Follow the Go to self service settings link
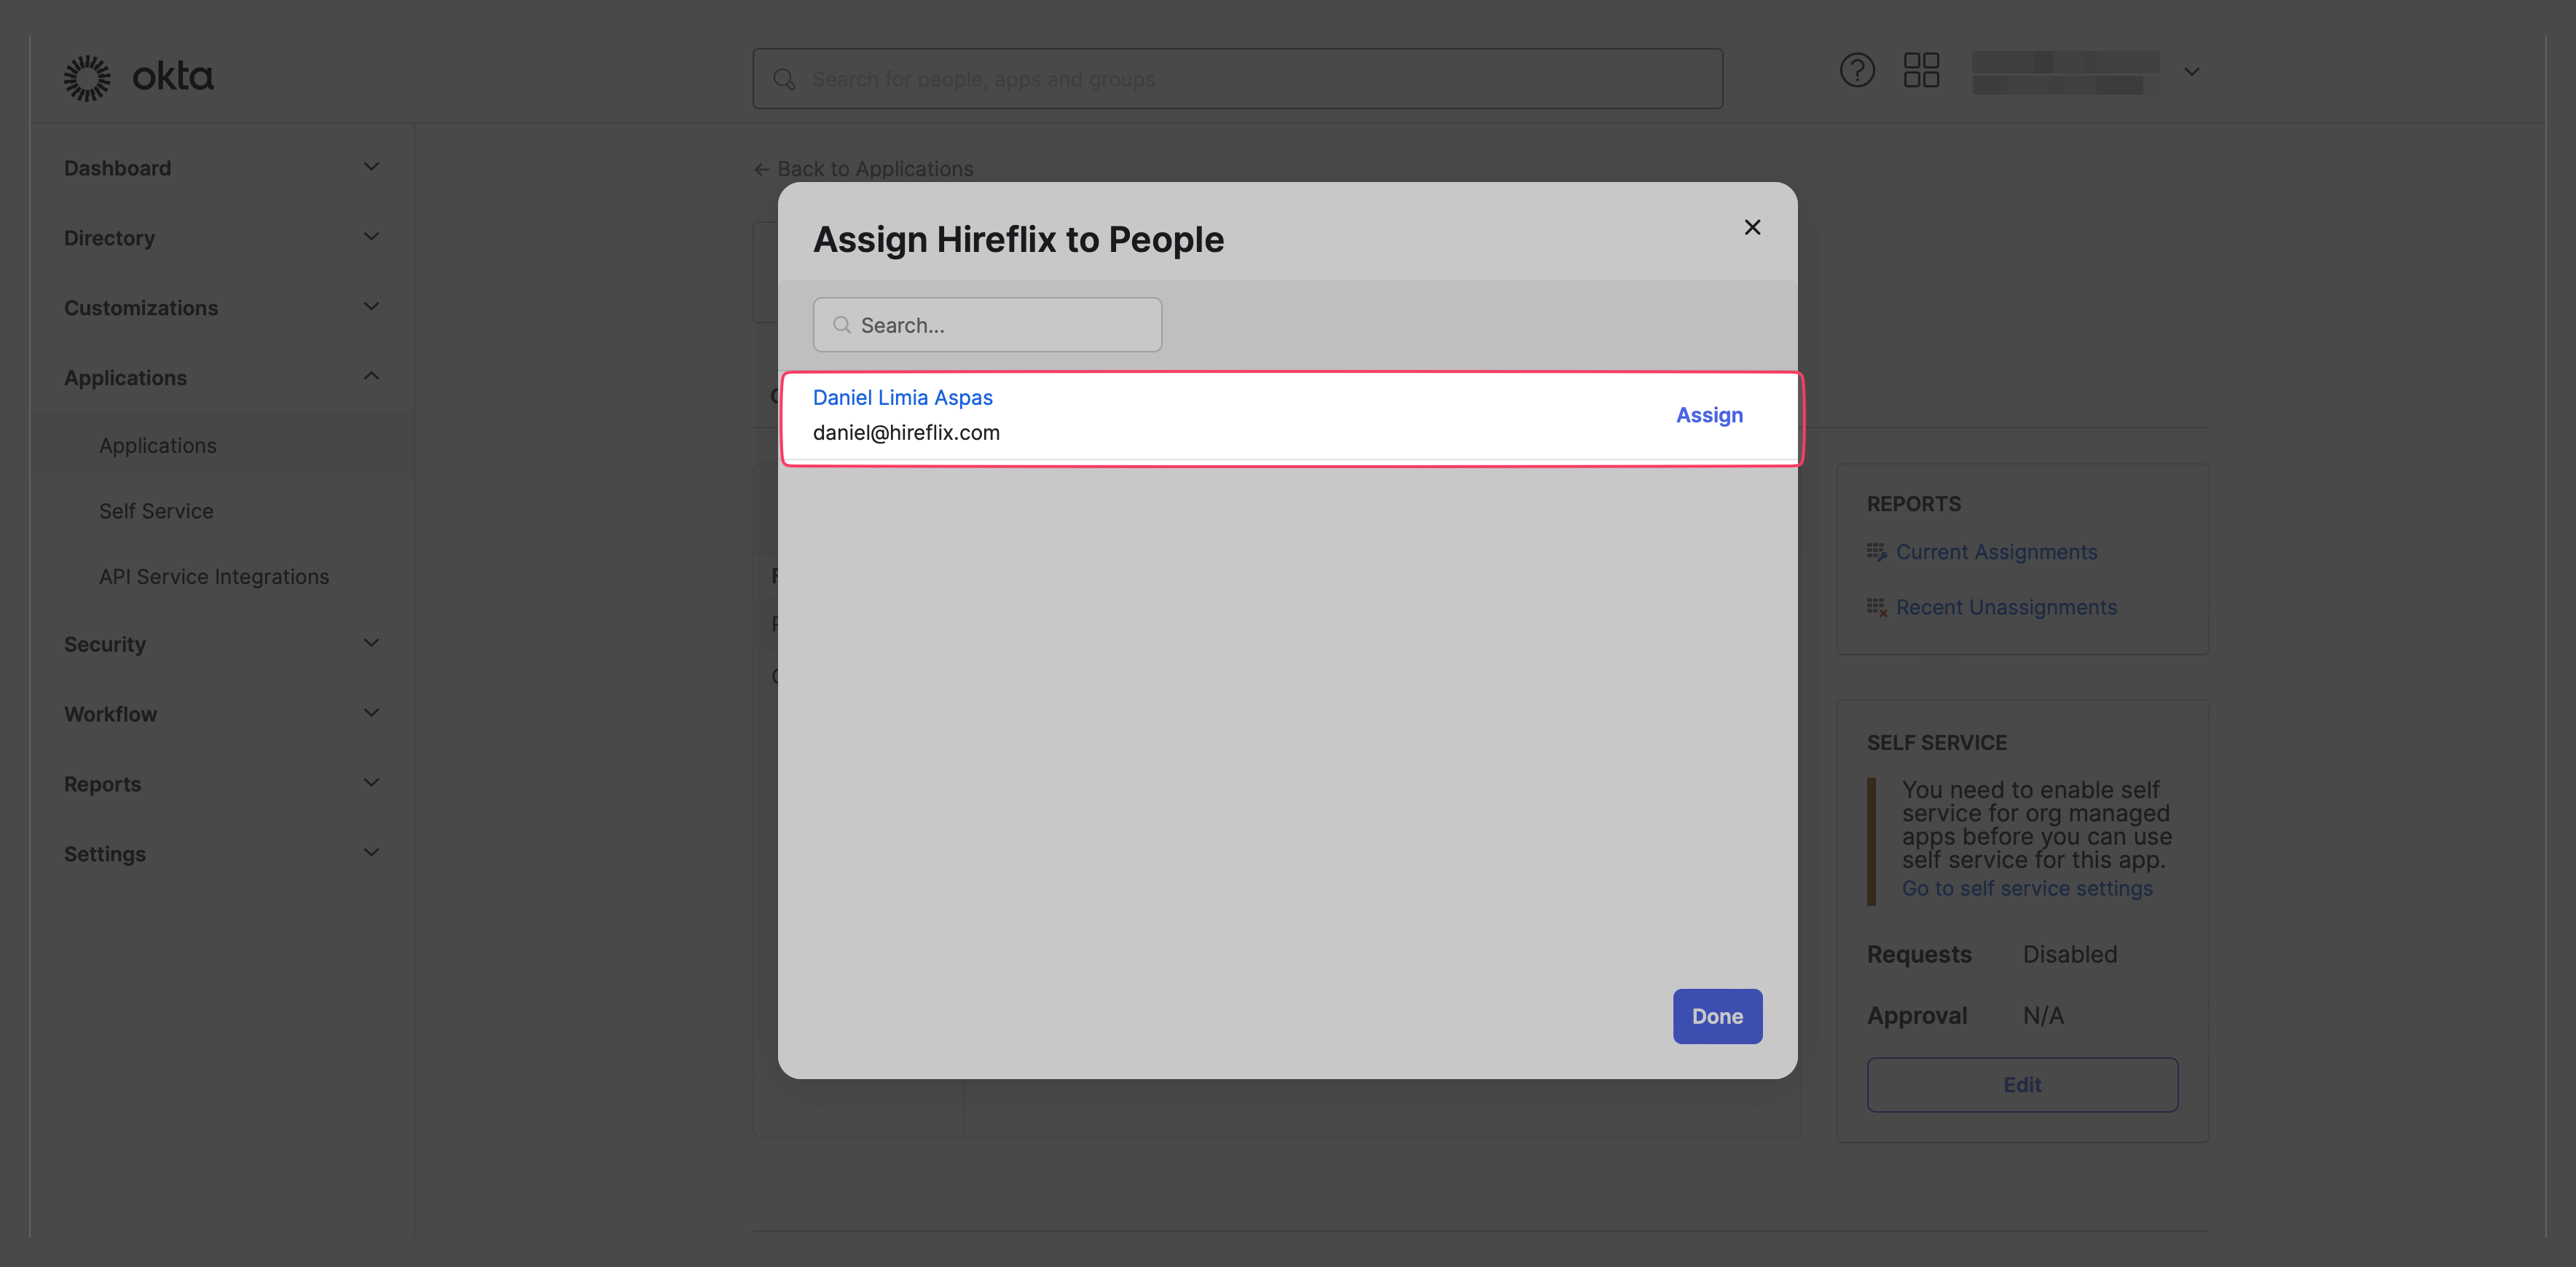This screenshot has width=2576, height=1267. (x=2027, y=888)
